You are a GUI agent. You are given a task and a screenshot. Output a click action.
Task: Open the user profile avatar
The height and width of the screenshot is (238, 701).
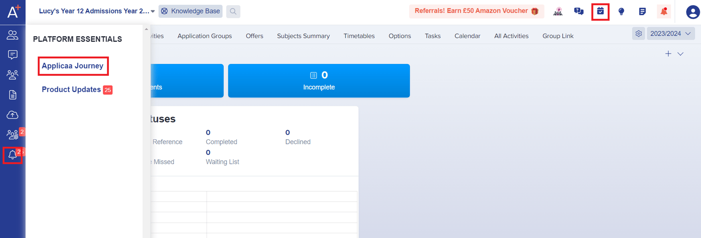(692, 12)
